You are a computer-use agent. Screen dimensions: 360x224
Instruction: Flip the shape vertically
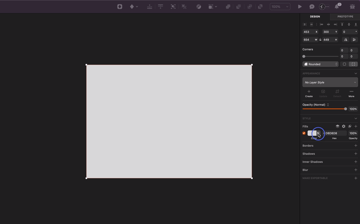click(x=354, y=39)
